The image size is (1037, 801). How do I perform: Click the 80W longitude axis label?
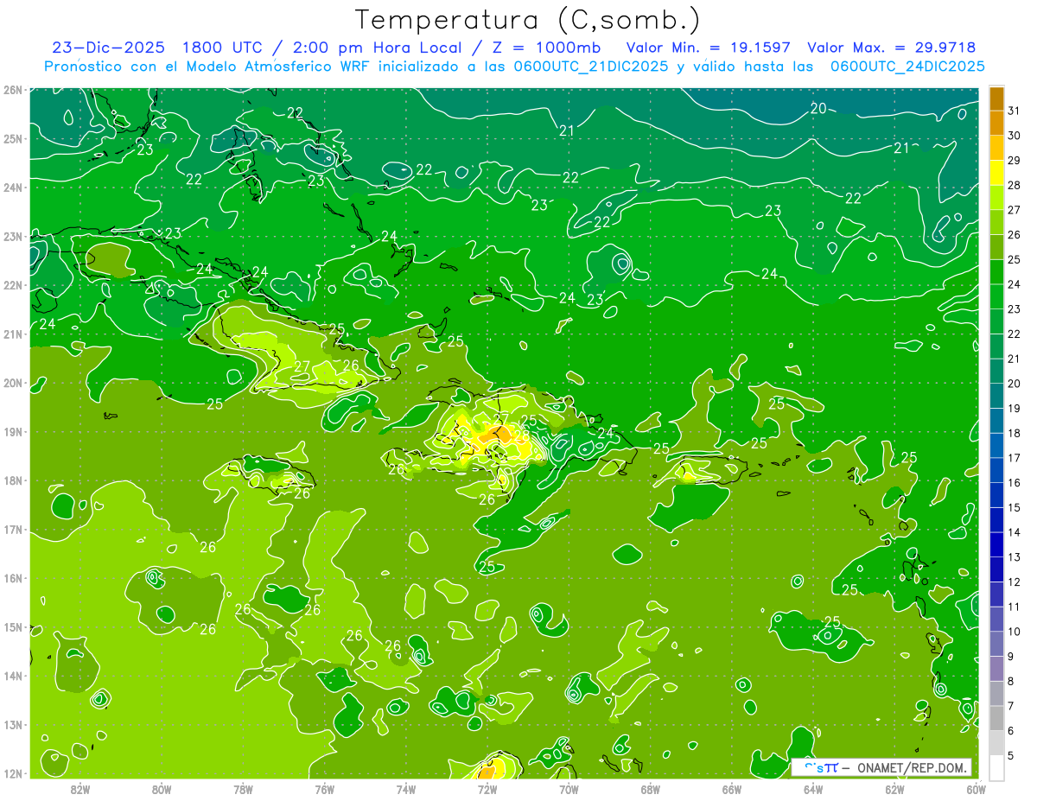162,788
